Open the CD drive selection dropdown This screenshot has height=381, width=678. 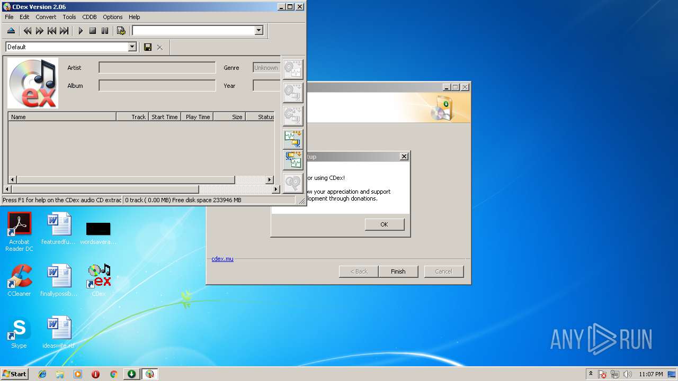(258, 31)
